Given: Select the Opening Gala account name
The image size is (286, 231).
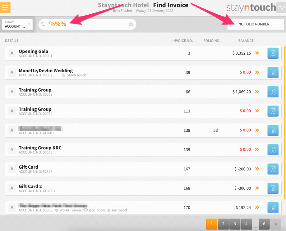Looking at the screenshot, I should pos(33,51).
